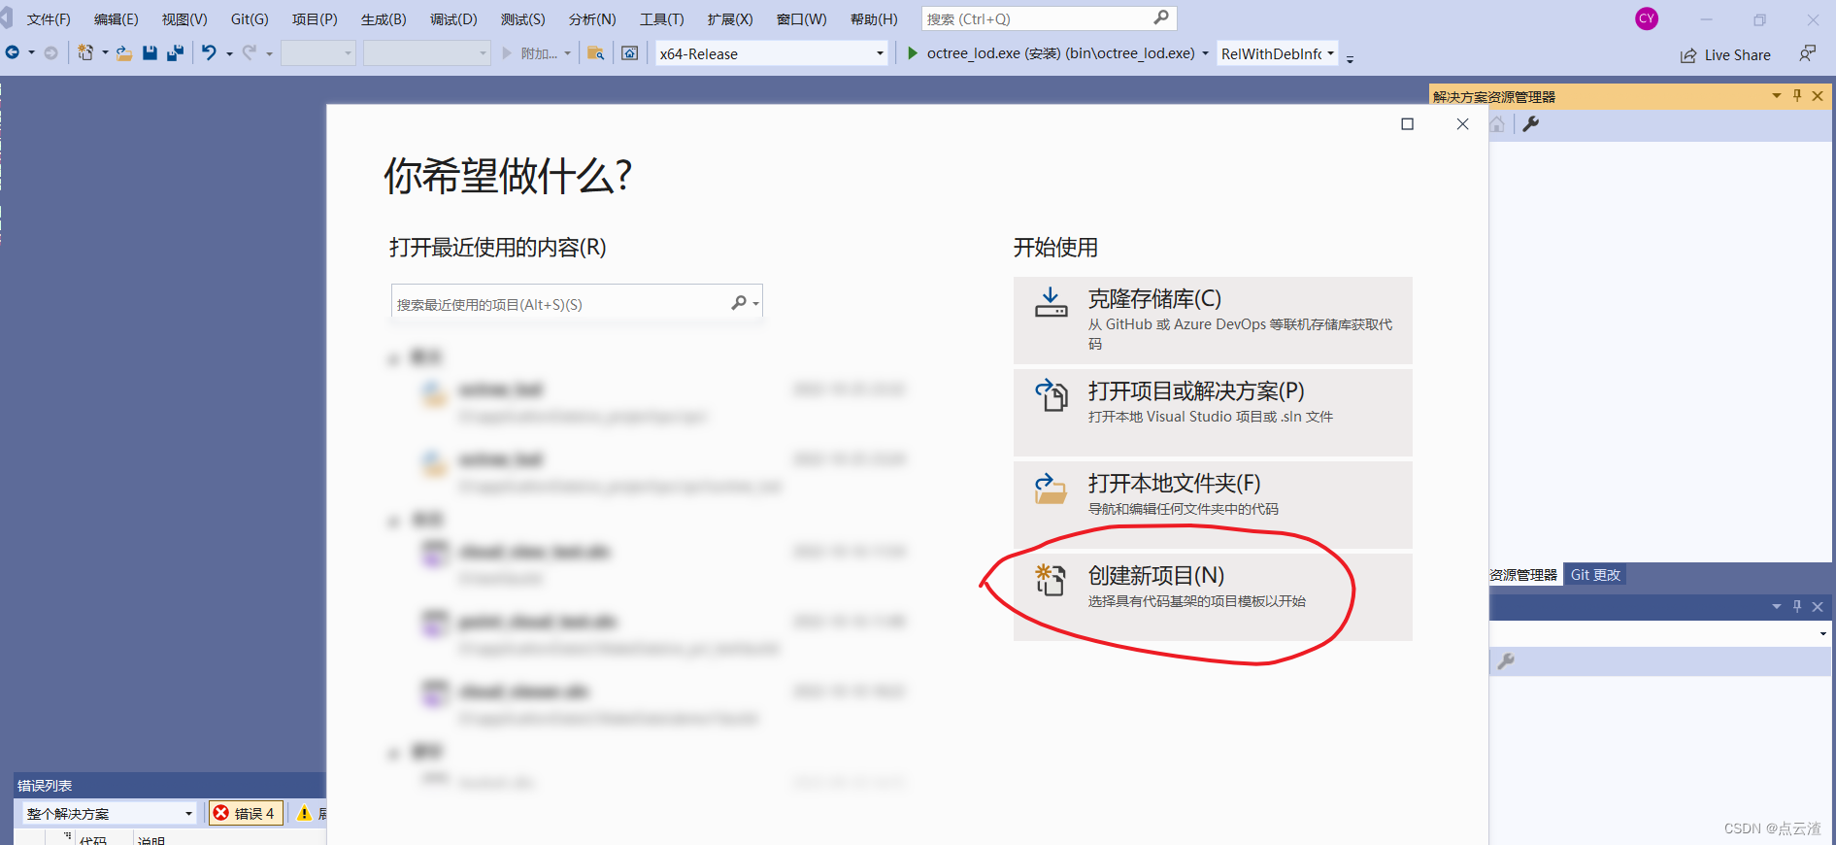Open the 附加... dropdown arrow

(x=568, y=53)
